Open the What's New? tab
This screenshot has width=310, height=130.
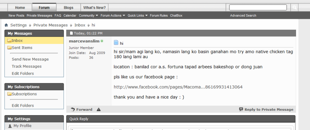[x=95, y=8]
